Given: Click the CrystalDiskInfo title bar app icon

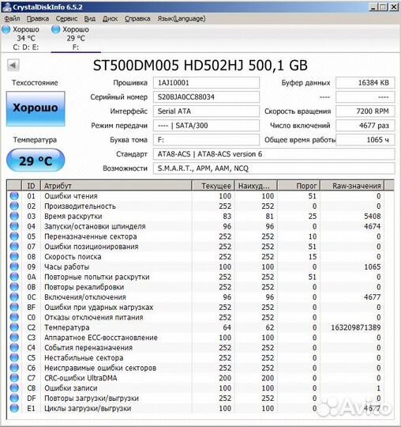Looking at the screenshot, I should pos(7,7).
